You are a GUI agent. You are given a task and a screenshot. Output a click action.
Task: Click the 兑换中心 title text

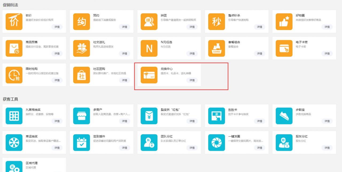click(x=166, y=69)
